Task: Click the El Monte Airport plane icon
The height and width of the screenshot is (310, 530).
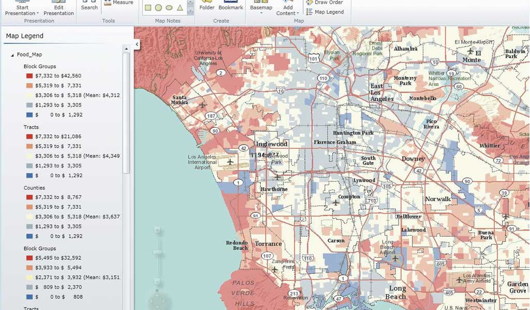Action: [x=470, y=51]
